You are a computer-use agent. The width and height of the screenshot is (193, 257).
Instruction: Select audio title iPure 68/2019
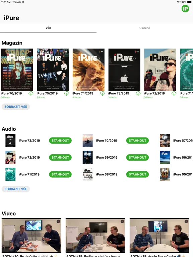[x=107, y=174]
